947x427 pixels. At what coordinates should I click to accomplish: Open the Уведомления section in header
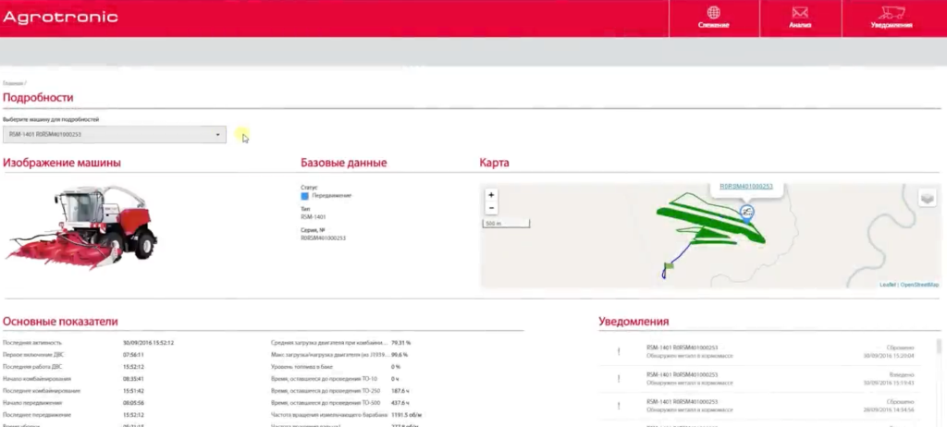pyautogui.click(x=892, y=18)
